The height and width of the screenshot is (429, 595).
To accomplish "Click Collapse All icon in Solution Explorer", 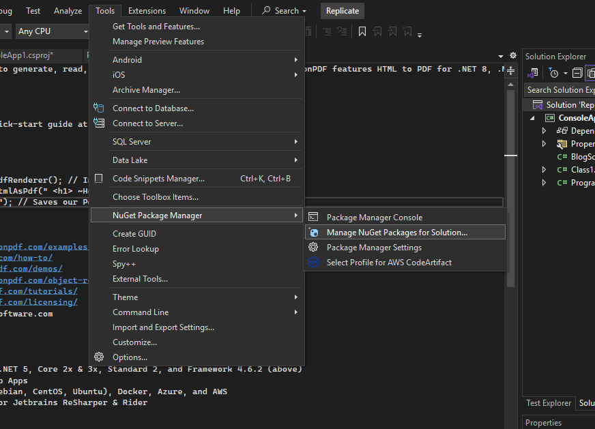I will point(577,73).
